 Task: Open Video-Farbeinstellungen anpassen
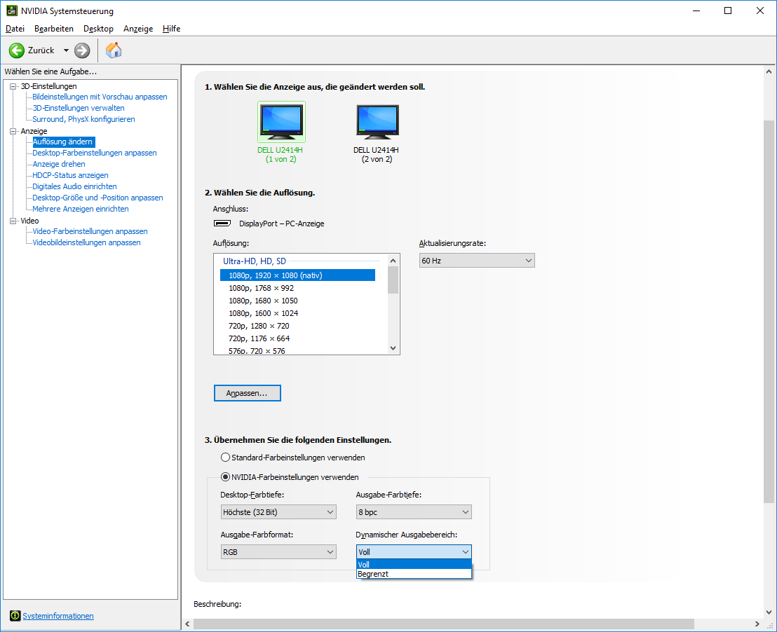[90, 231]
